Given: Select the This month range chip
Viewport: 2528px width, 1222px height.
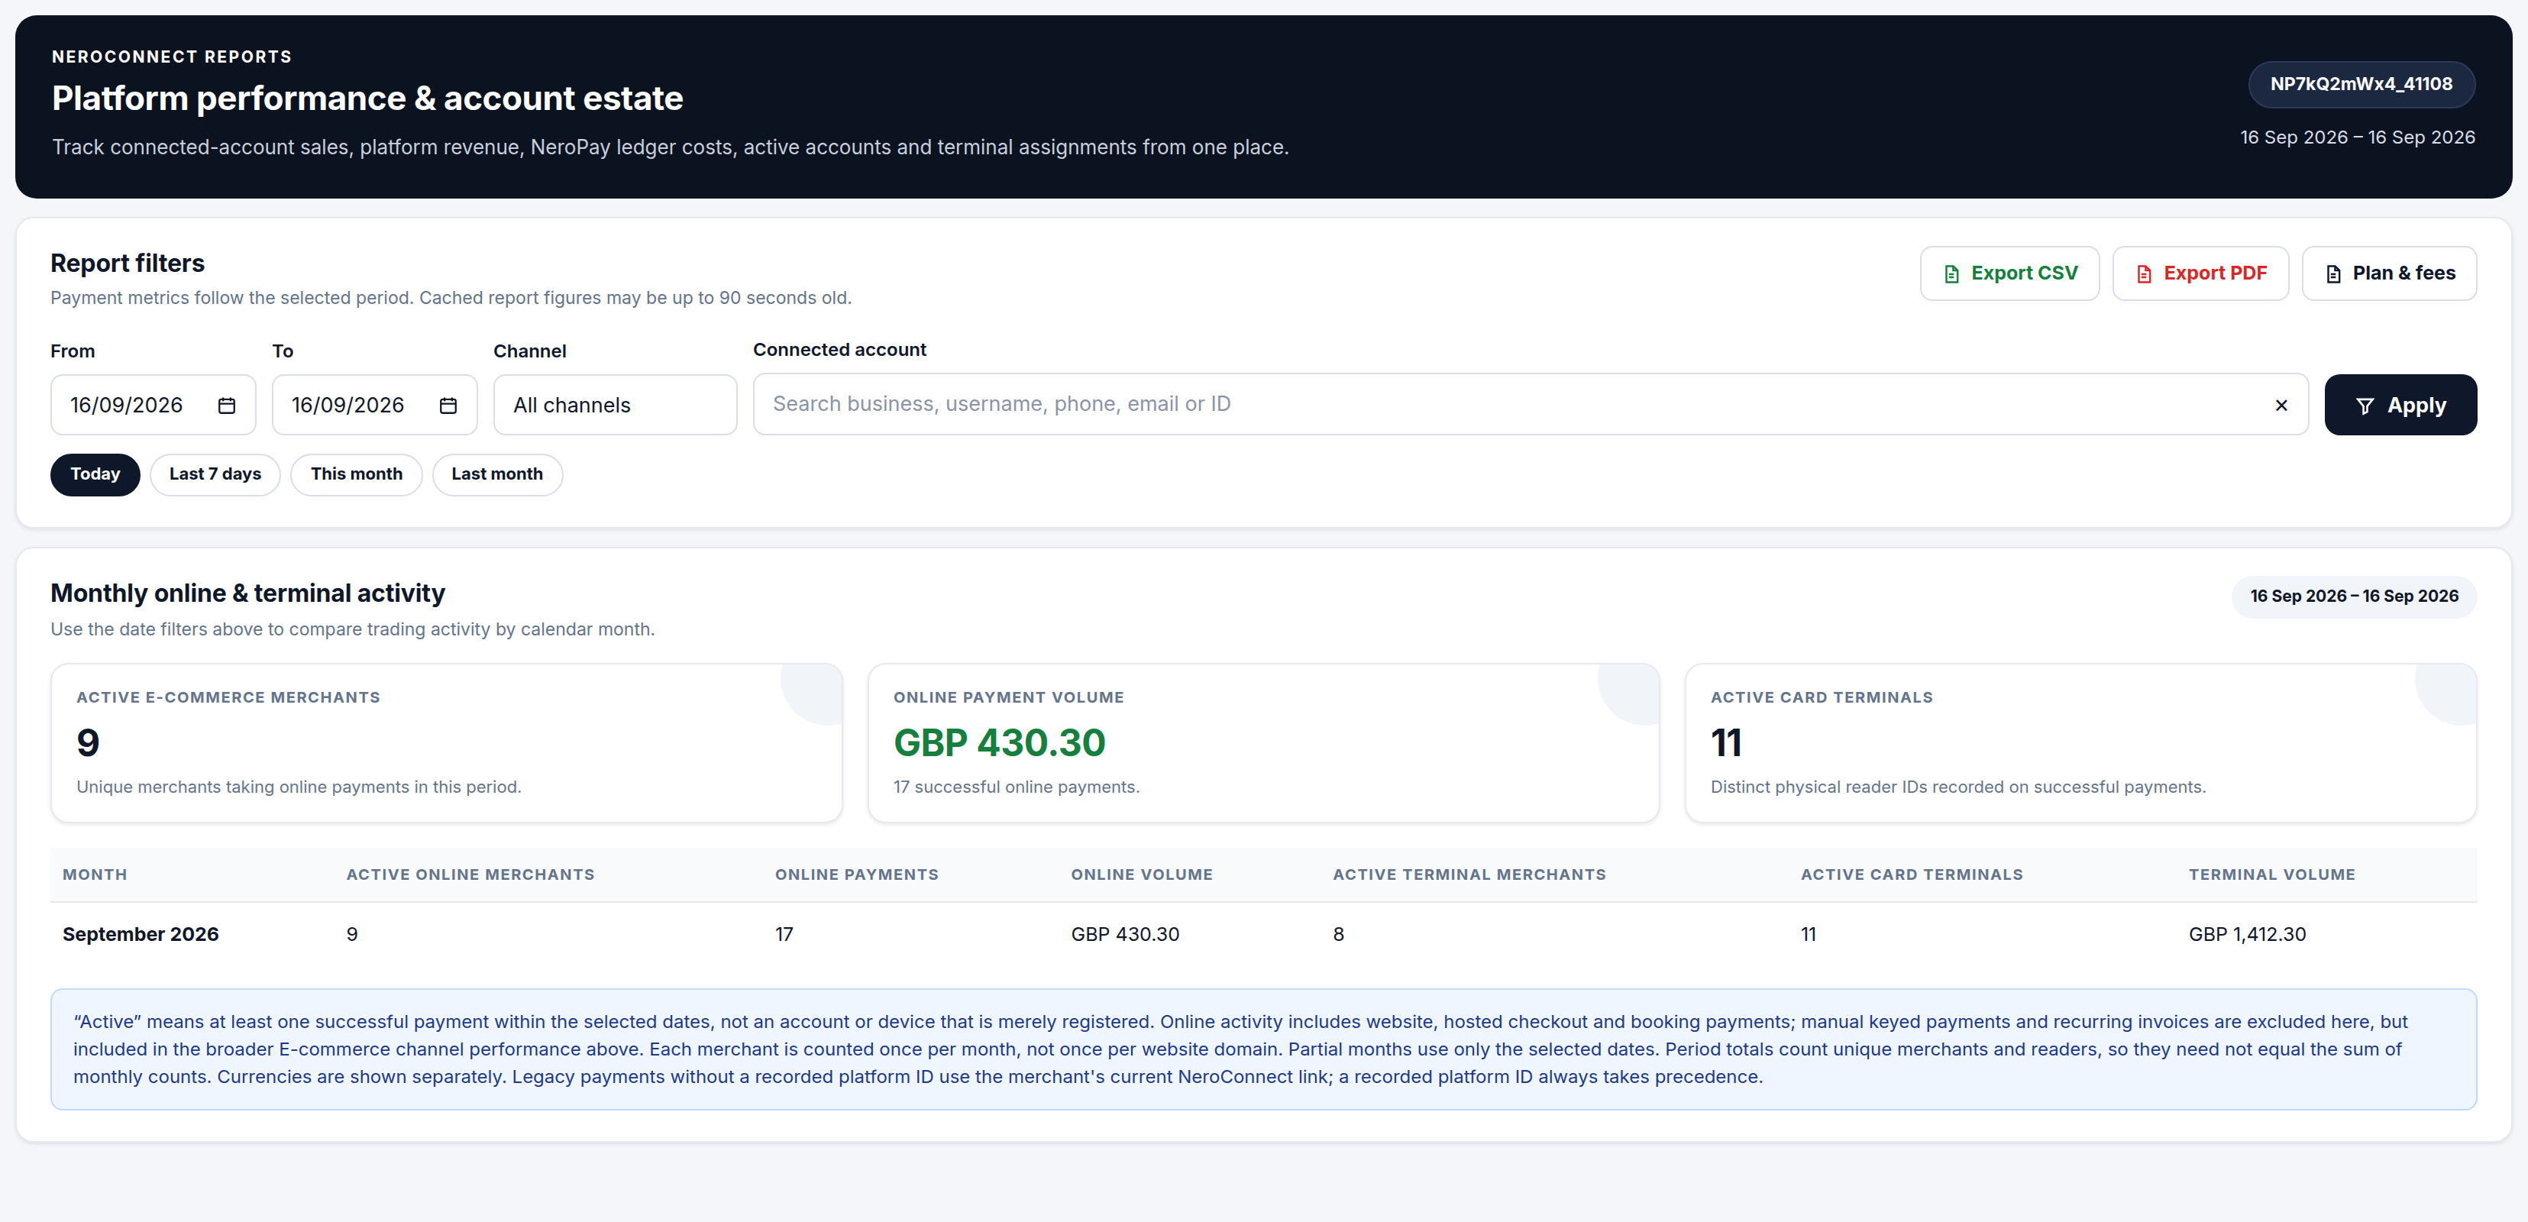Looking at the screenshot, I should tap(356, 474).
